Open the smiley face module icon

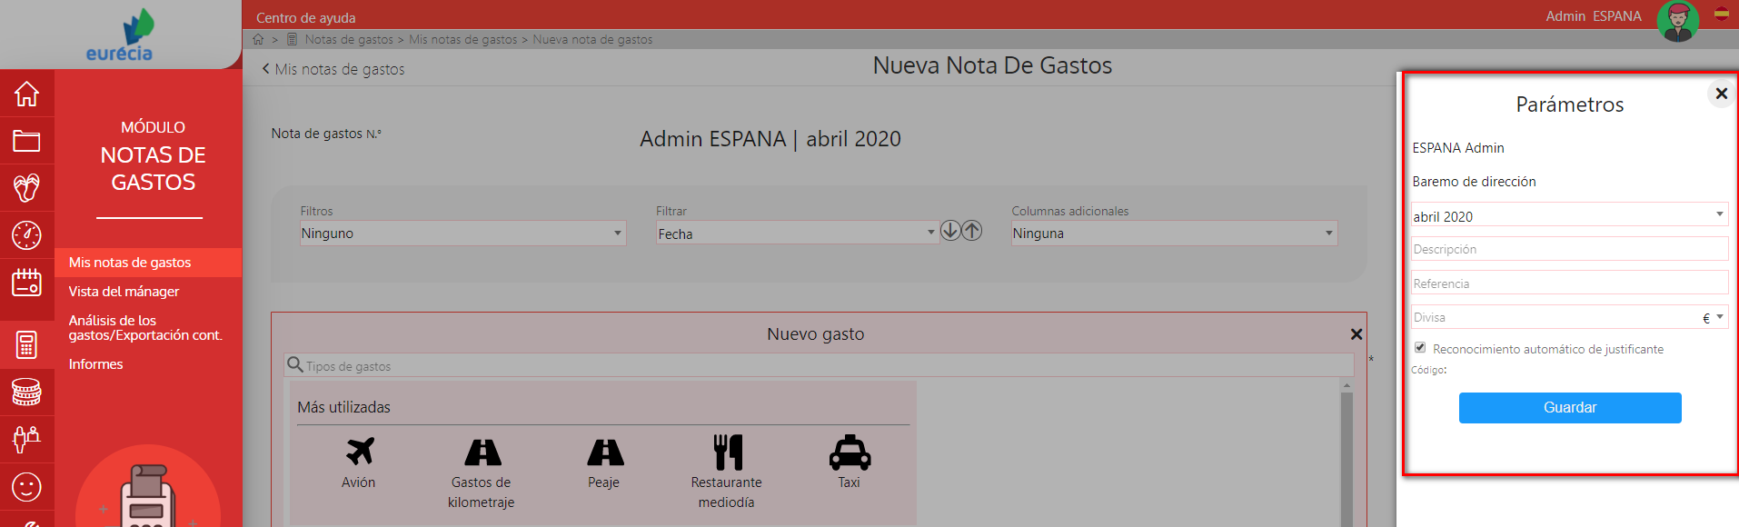(26, 487)
